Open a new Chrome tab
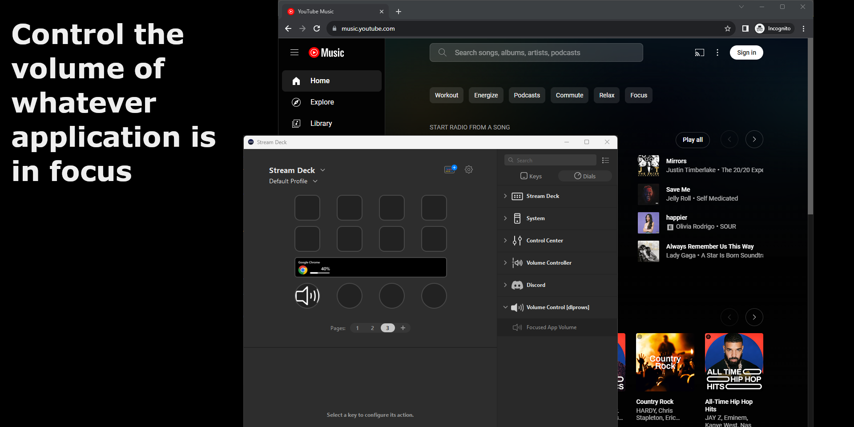 [399, 12]
